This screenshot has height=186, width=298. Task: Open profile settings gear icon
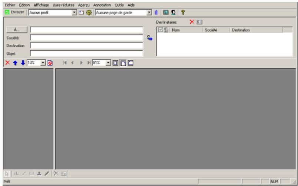coord(89,13)
